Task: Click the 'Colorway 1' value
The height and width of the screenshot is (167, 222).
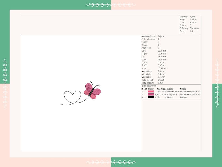Action: pos(195,28)
